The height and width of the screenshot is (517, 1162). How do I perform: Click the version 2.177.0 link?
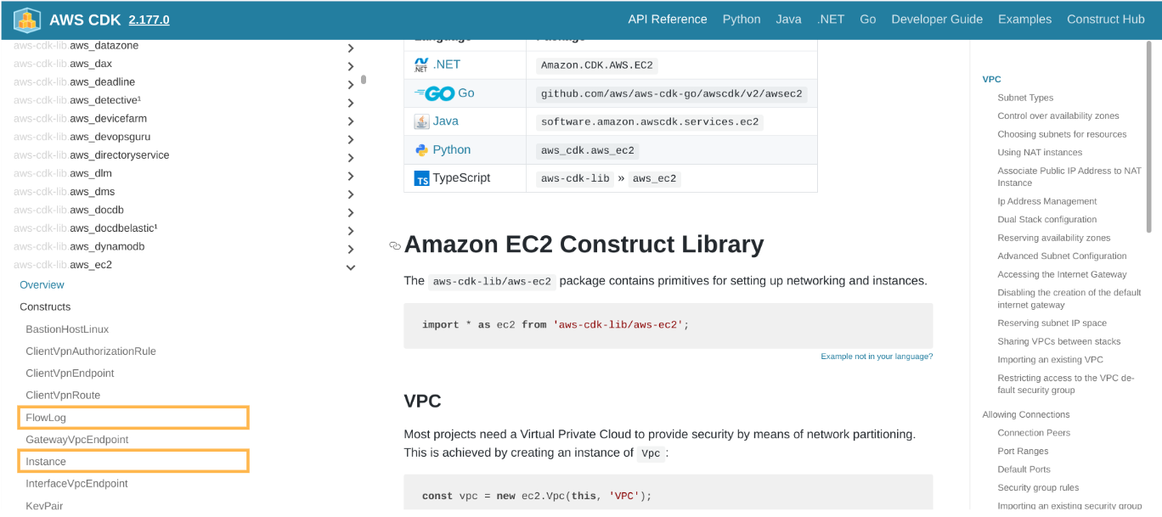click(149, 20)
